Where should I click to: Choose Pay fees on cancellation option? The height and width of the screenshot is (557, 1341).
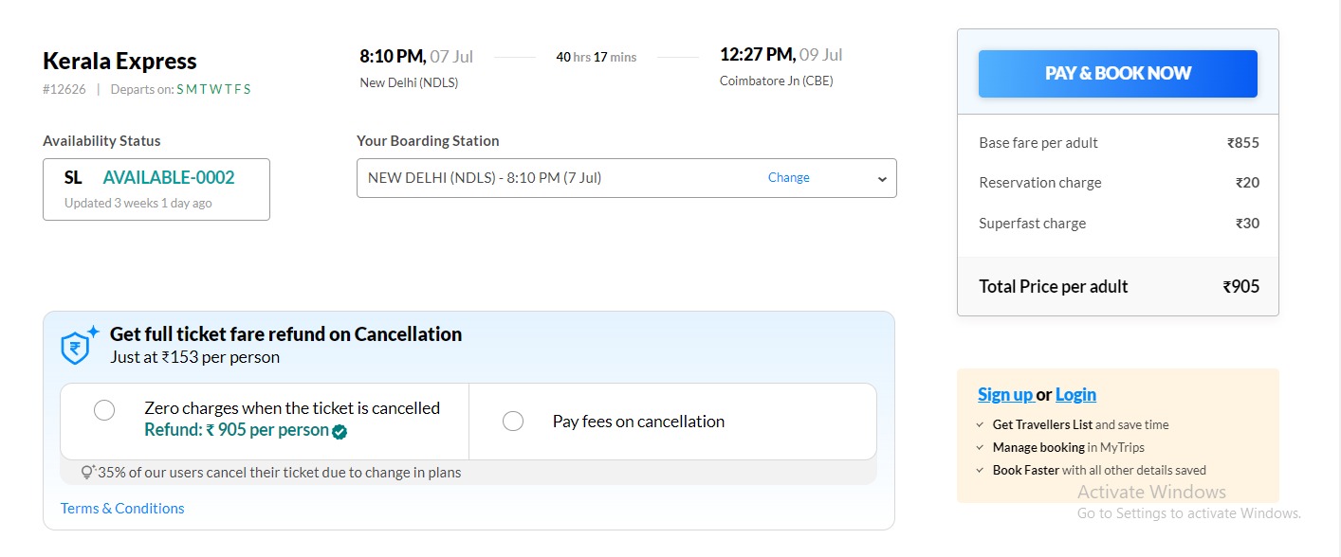(x=513, y=422)
